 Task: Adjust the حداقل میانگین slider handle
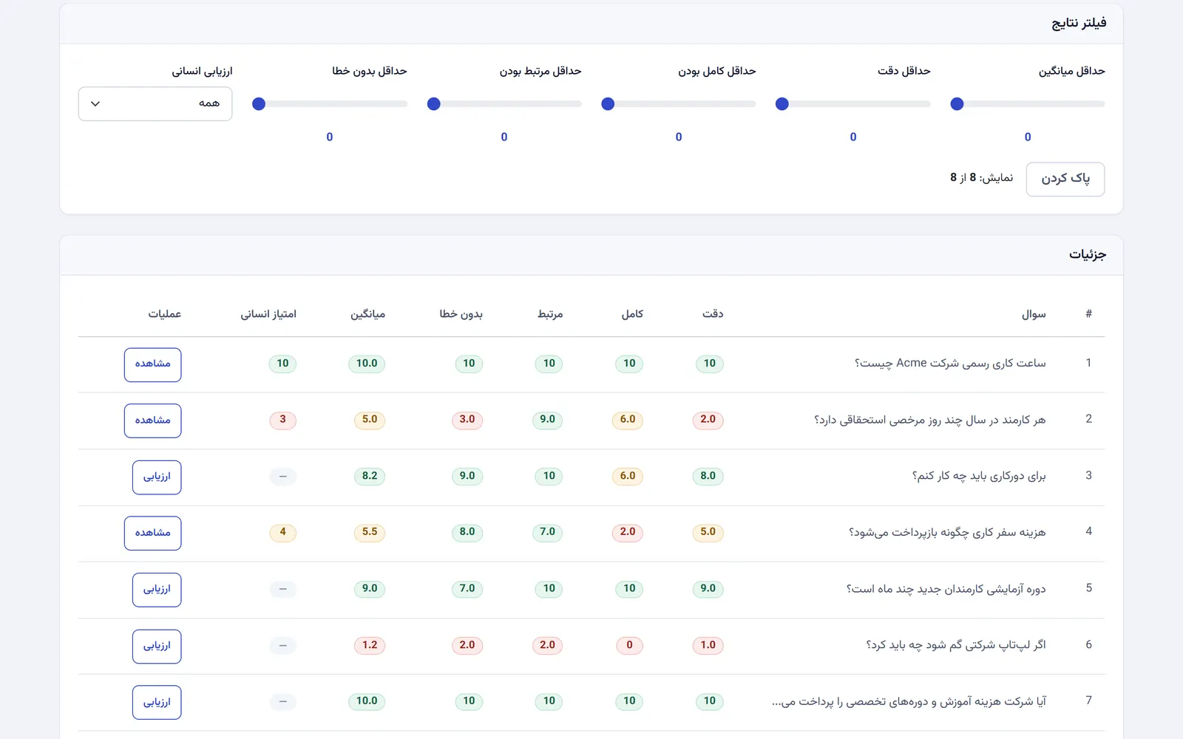(x=957, y=104)
